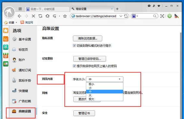Bookmark page with the star icon
The image size is (184, 119).
pos(65,16)
